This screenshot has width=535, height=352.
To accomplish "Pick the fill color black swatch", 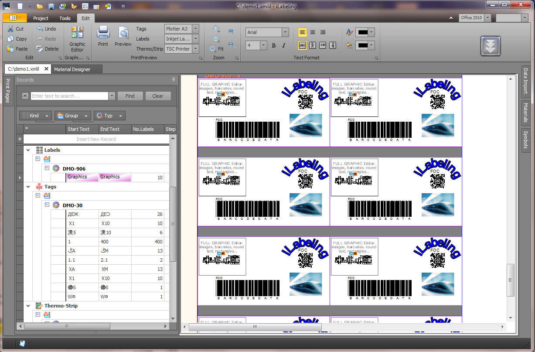I will coord(362,45).
